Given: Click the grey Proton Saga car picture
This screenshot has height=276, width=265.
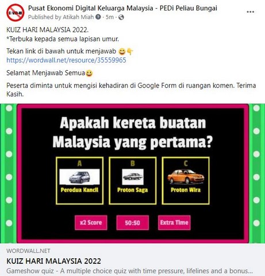Looking at the screenshot, I should pyautogui.click(x=133, y=177).
